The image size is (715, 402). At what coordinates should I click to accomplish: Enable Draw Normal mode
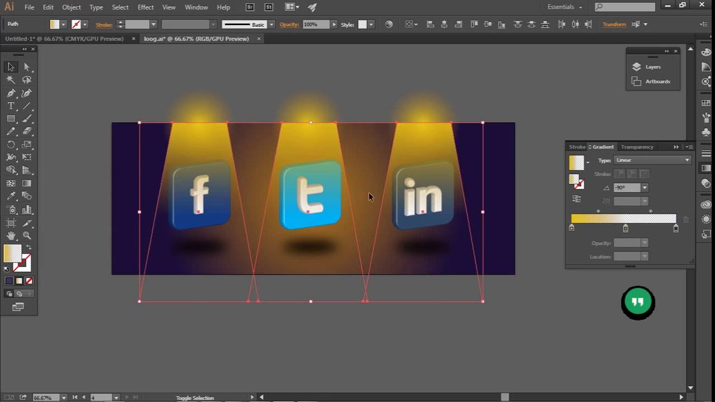pyautogui.click(x=9, y=294)
